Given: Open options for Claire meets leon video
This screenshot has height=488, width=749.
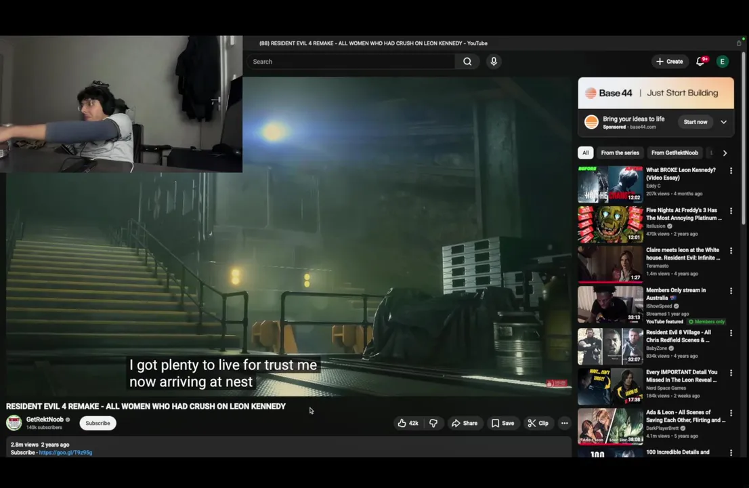Looking at the screenshot, I should pos(731,251).
